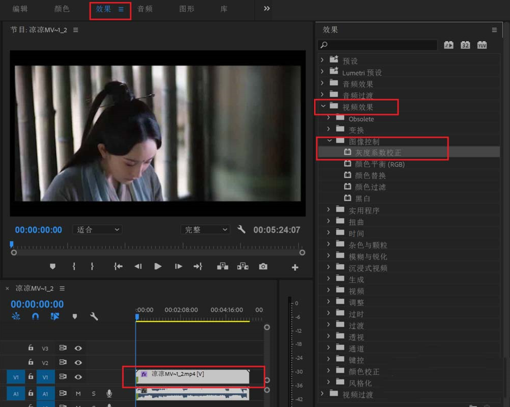Collapse the 视频效果 folder

323,107
